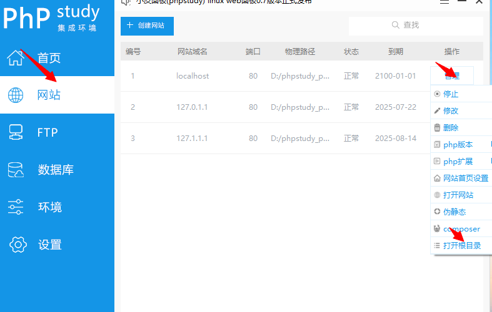Click the globe icon beside 打开网站
This screenshot has width=492, height=312.
point(437,195)
